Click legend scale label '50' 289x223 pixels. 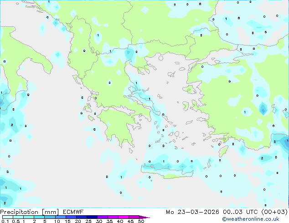click(x=141, y=221)
